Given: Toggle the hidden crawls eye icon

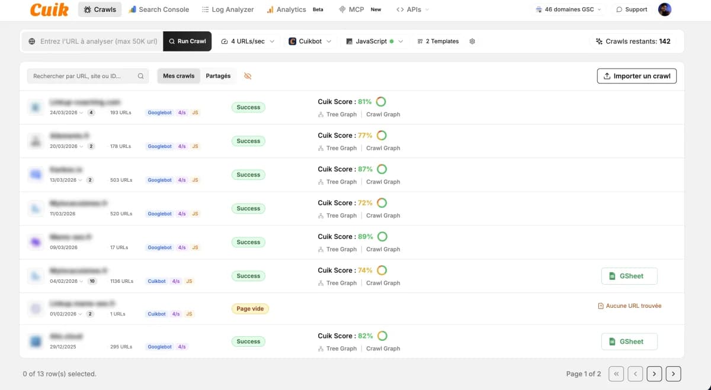Looking at the screenshot, I should tap(248, 76).
